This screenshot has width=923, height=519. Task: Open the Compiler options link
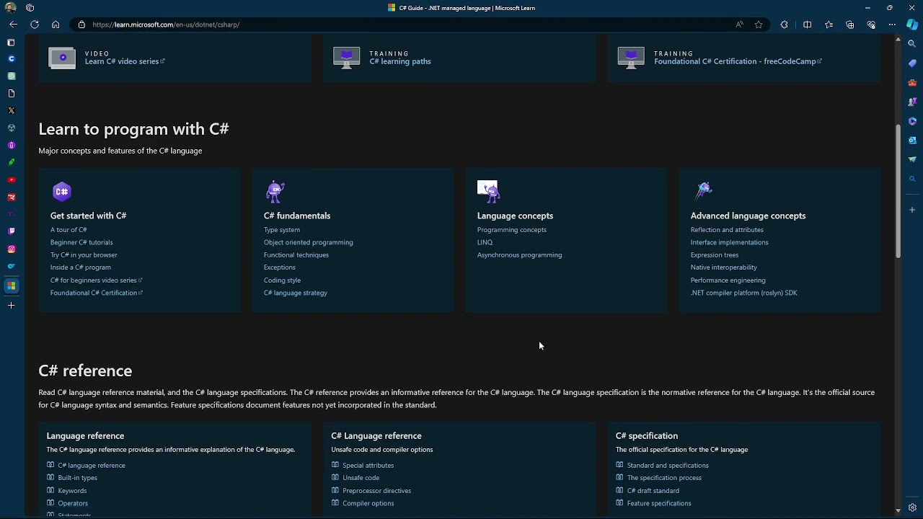368,503
